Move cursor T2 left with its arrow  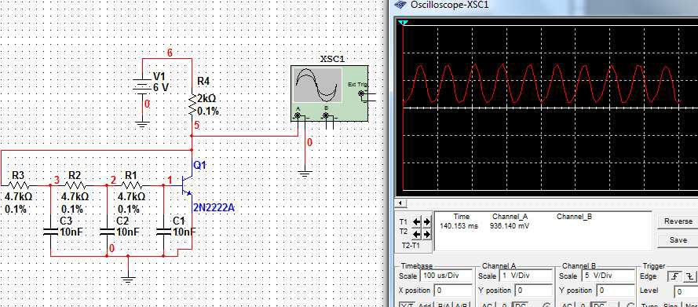417,234
